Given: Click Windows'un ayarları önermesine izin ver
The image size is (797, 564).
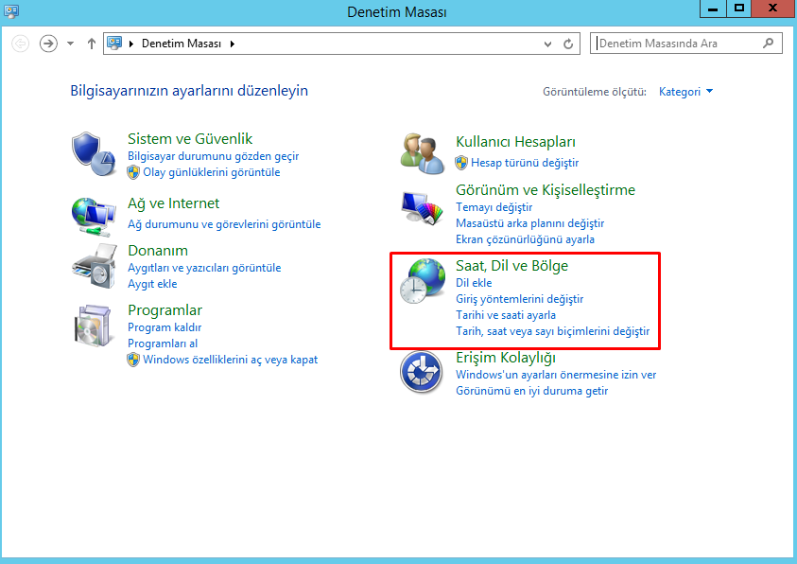Looking at the screenshot, I should coord(556,375).
